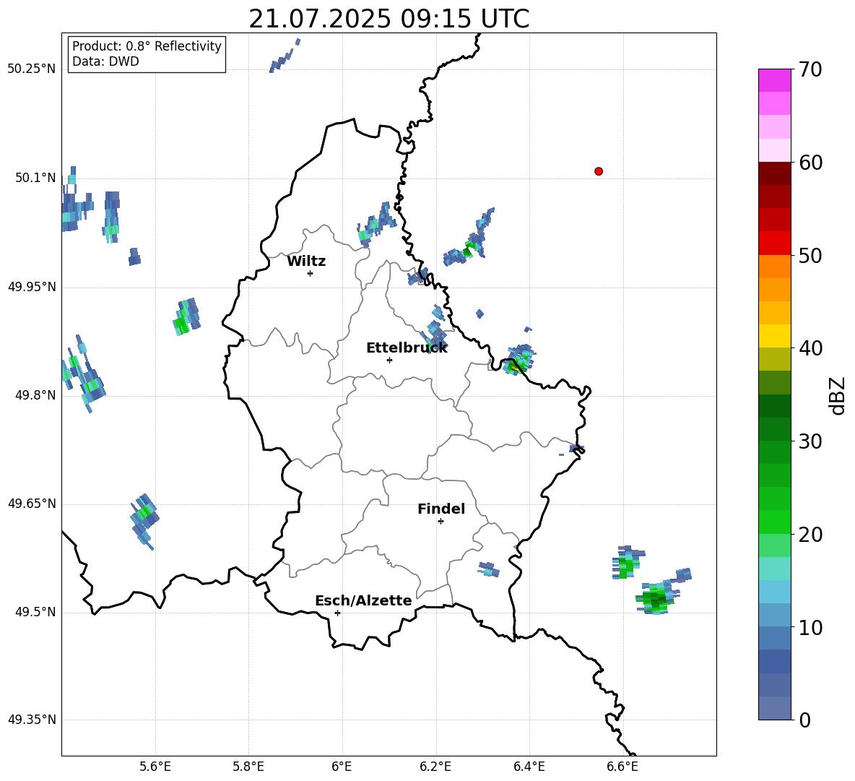
Task: Click the colorbar tick label 40
Action: pyautogui.click(x=810, y=348)
